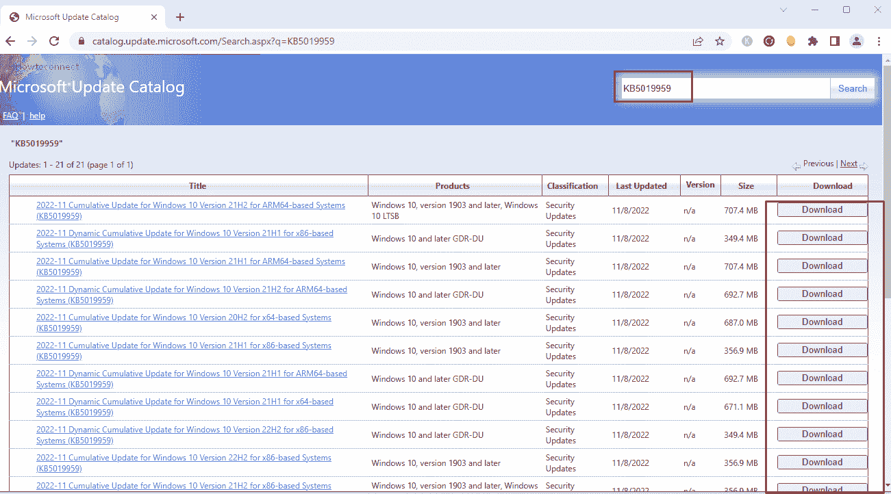The width and height of the screenshot is (891, 494).
Task: Open the red G extension icon
Action: pyautogui.click(x=769, y=41)
